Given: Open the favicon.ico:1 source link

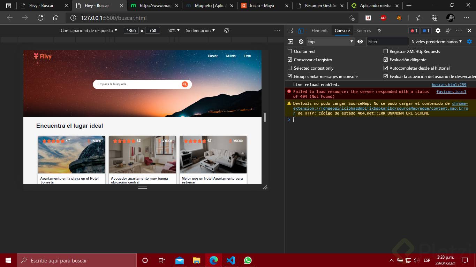Looking at the screenshot, I should tap(451, 92).
